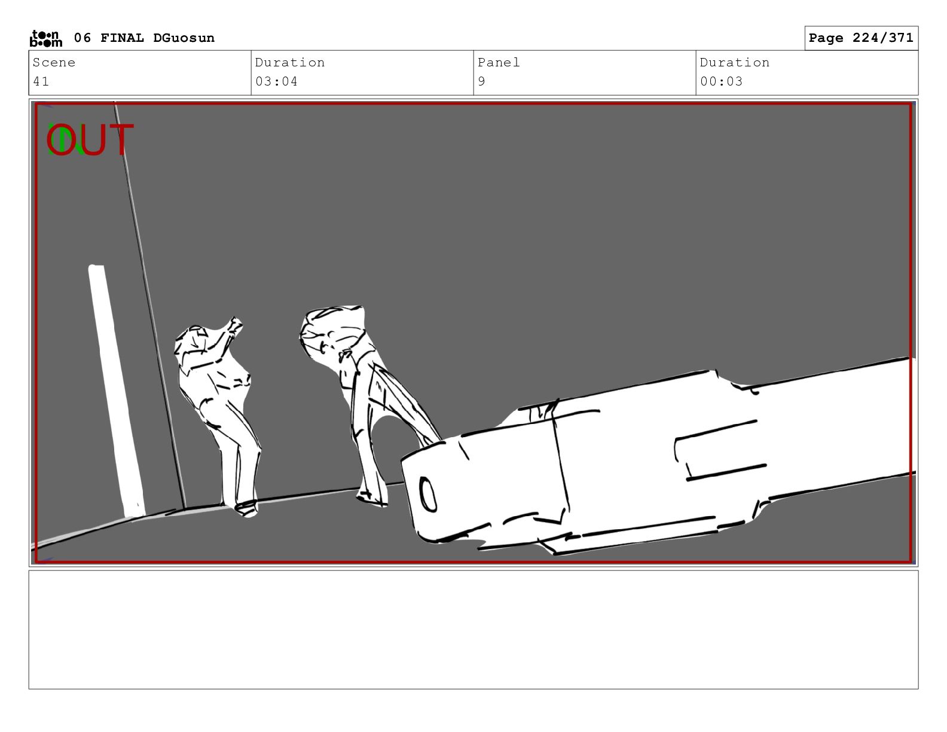The image size is (947, 732).
Task: Open the storyboard panel drawing thumbnail
Action: click(x=473, y=333)
